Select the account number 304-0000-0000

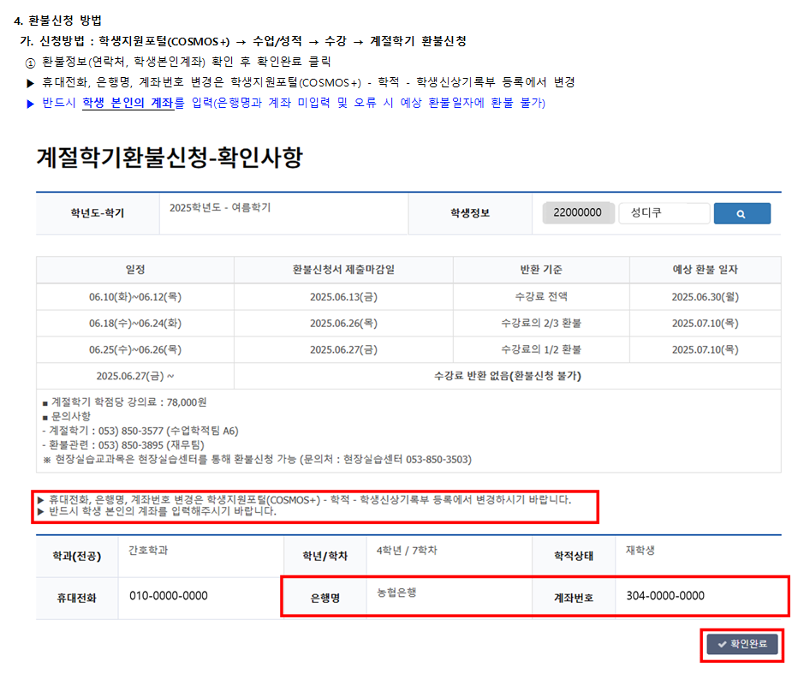coord(665,596)
